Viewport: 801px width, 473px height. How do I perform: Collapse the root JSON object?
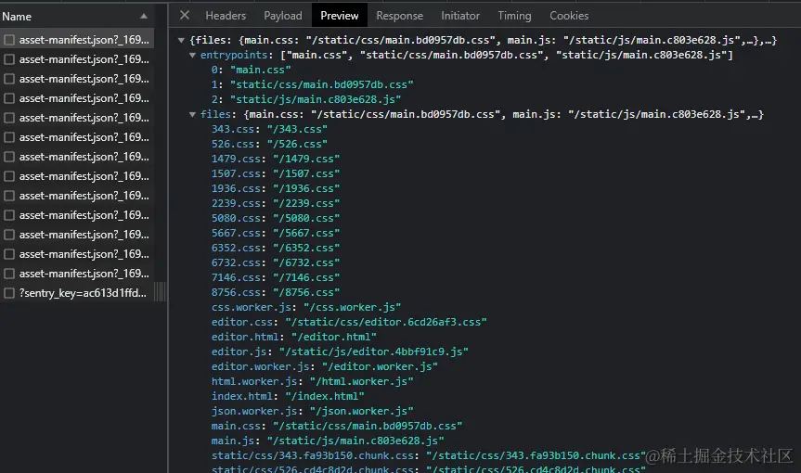[x=181, y=40]
